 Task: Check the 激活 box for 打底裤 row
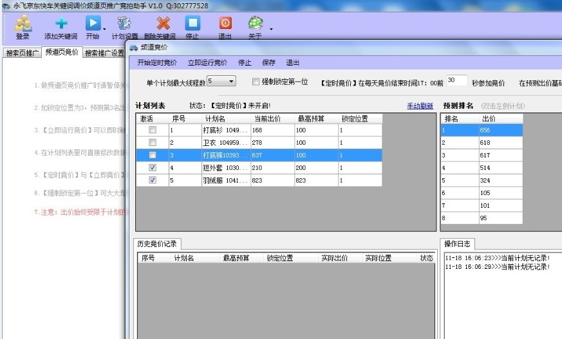(153, 155)
